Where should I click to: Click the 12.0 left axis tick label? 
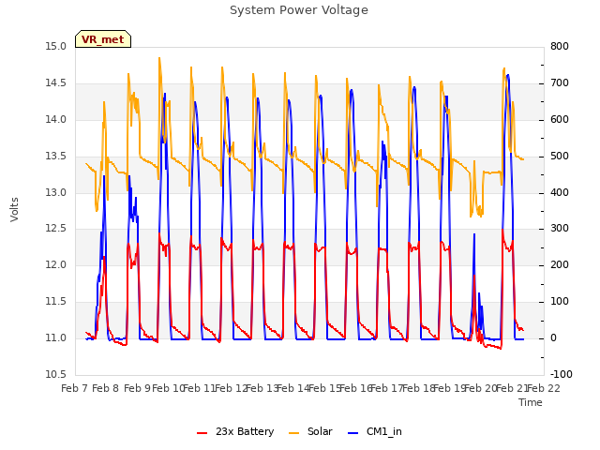coord(56,265)
